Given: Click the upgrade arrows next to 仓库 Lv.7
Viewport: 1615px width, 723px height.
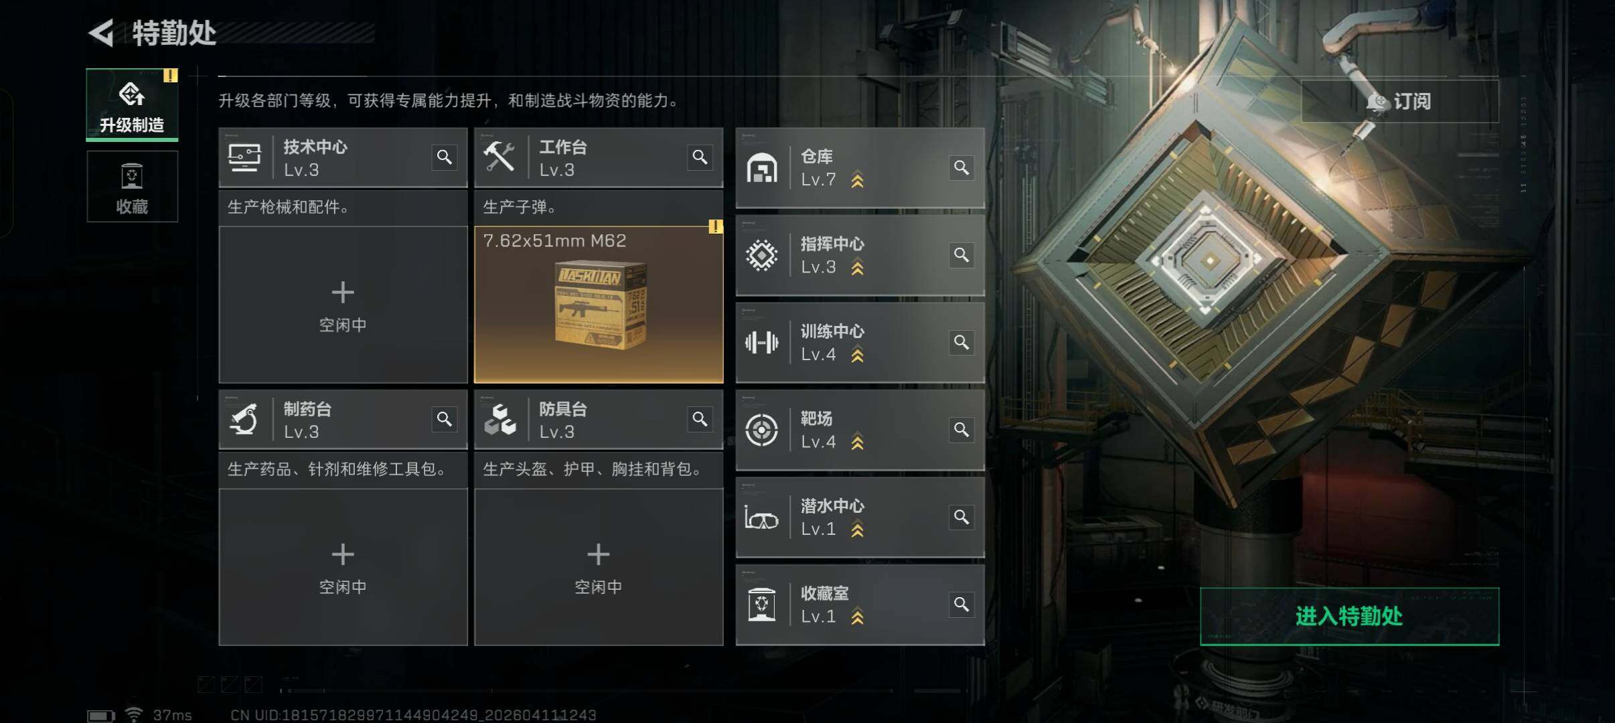Looking at the screenshot, I should (x=857, y=180).
